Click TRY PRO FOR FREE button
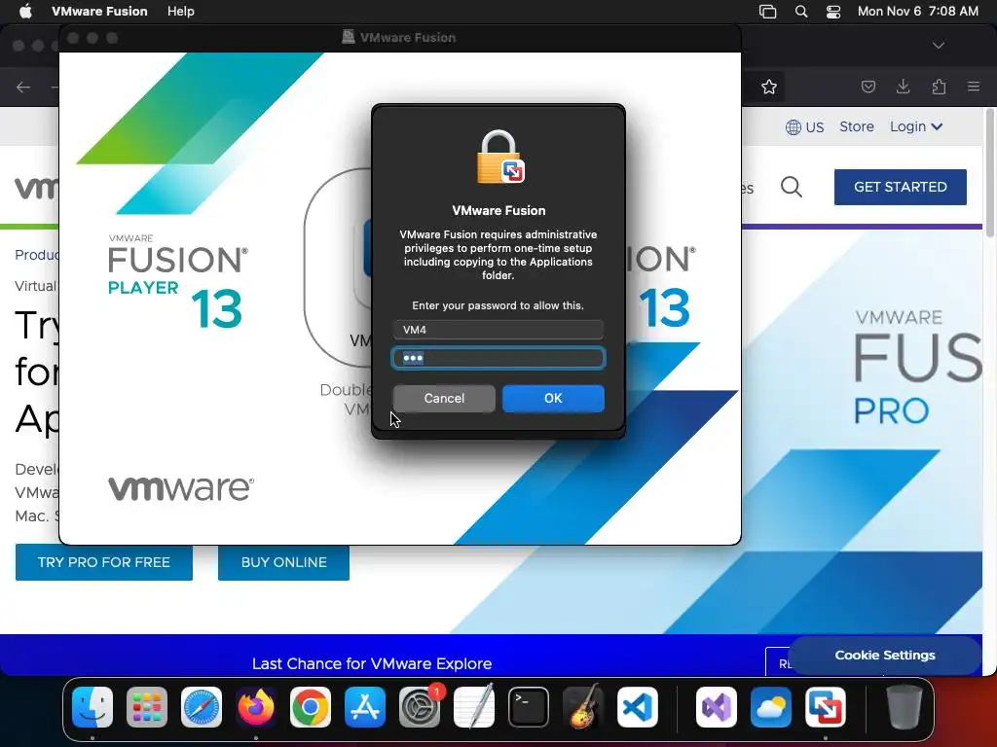Image resolution: width=997 pixels, height=747 pixels. tap(103, 562)
